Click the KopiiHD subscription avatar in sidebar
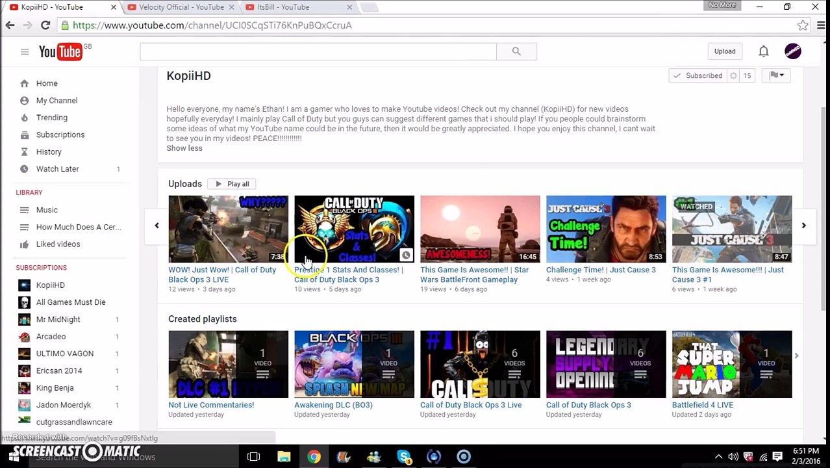The width and height of the screenshot is (830, 468). click(x=24, y=285)
